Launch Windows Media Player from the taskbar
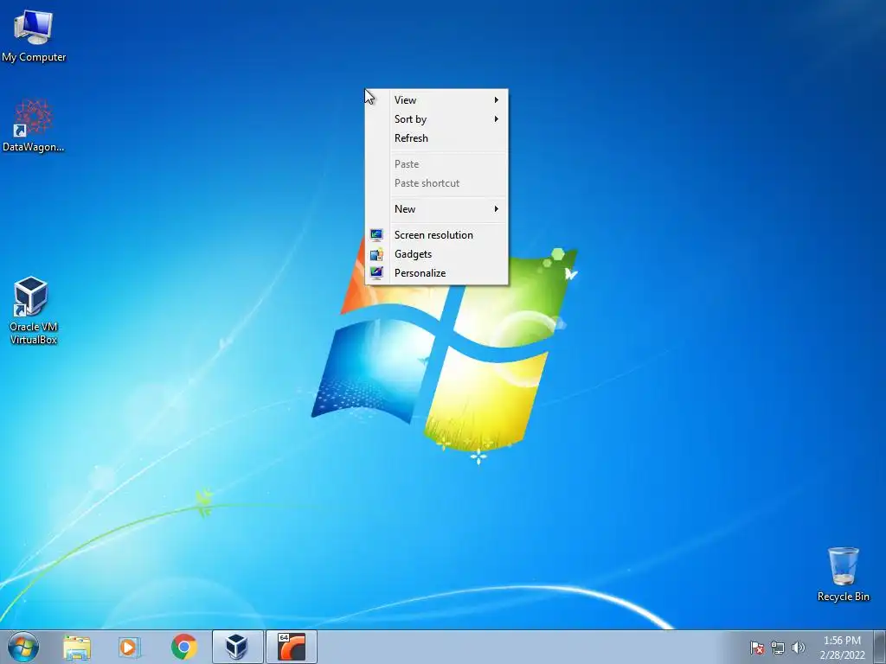 tap(130, 647)
